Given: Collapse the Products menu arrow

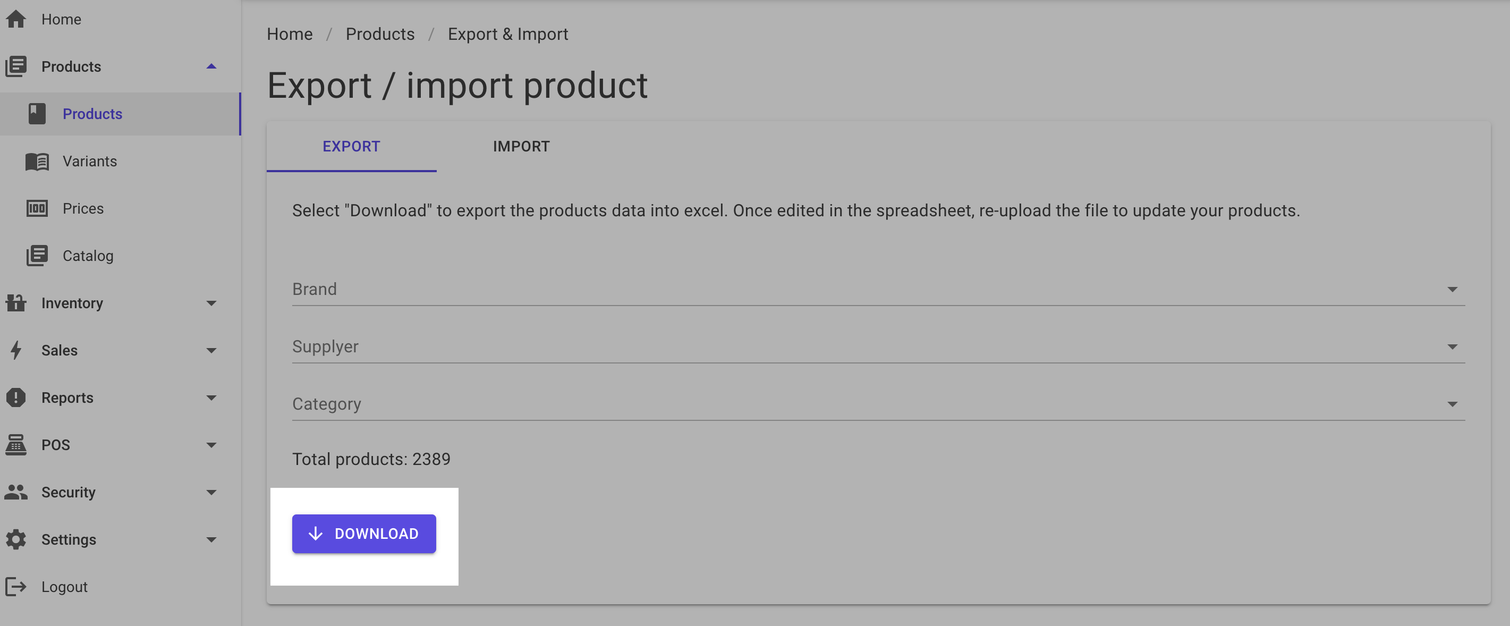Looking at the screenshot, I should tap(211, 66).
